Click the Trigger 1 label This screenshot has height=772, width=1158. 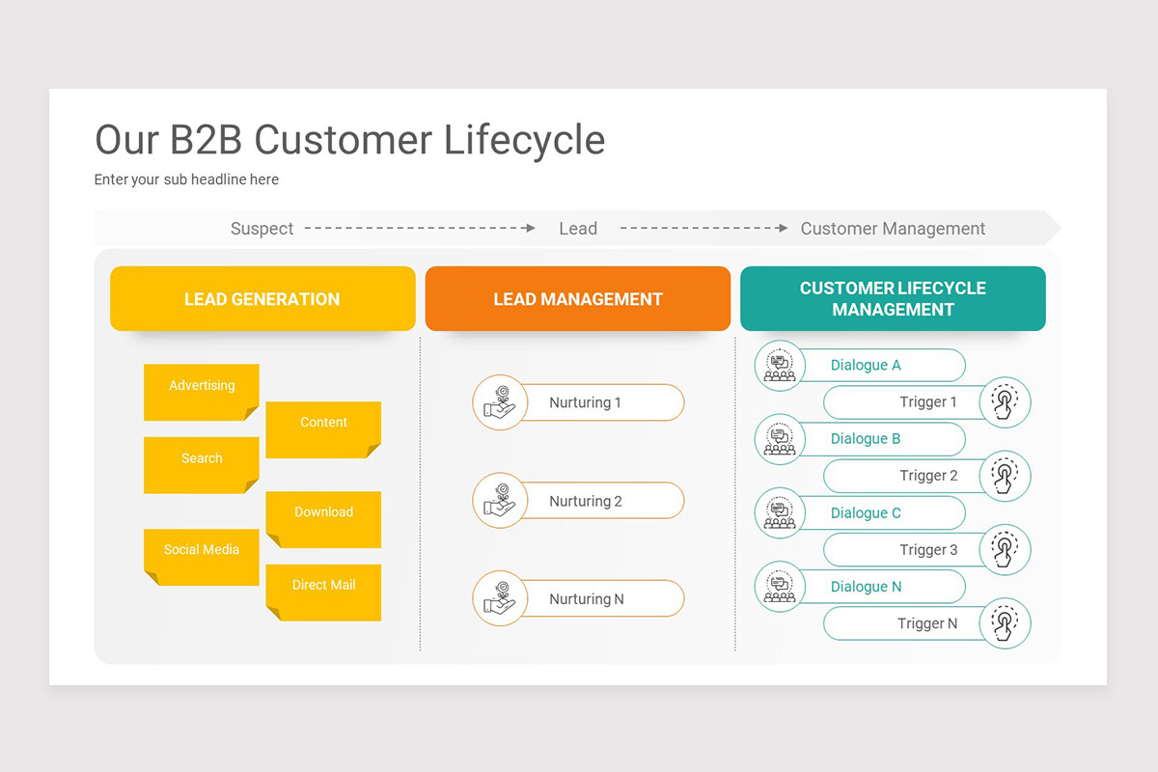[928, 402]
